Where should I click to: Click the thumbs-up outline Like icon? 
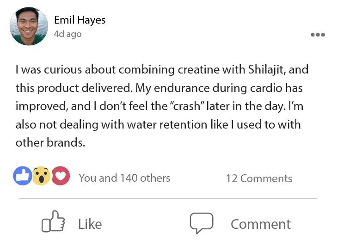click(x=53, y=222)
